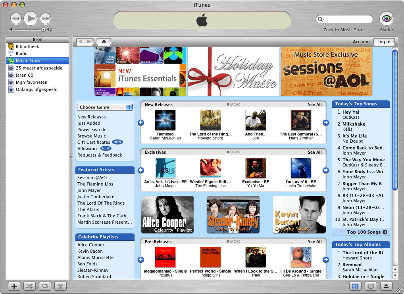The image size is (404, 294).
Task: Adjust the volume slider knob
Action: [43, 30]
